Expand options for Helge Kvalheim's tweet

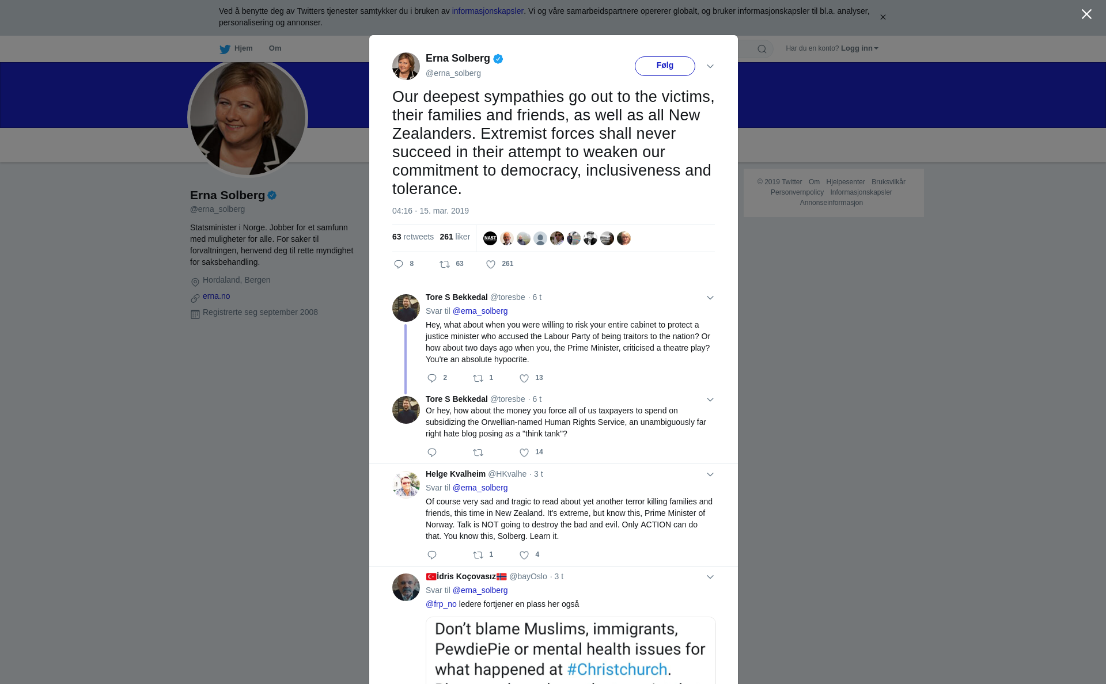710,474
